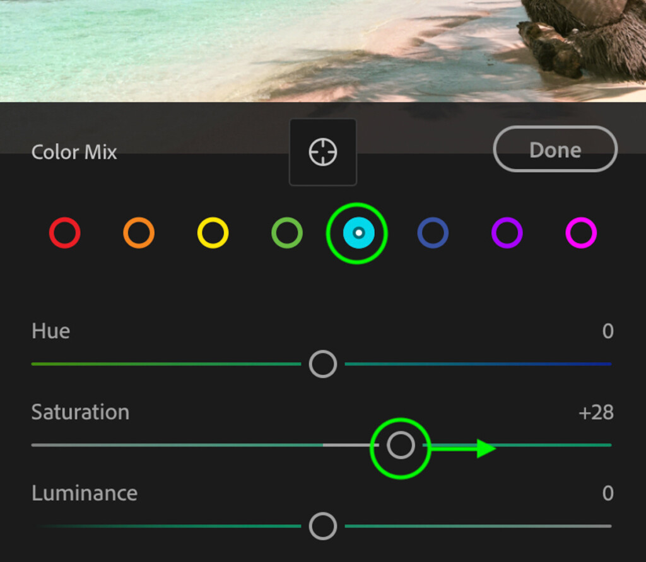This screenshot has height=562, width=646.
Task: Select the purple color circle
Action: pyautogui.click(x=507, y=233)
